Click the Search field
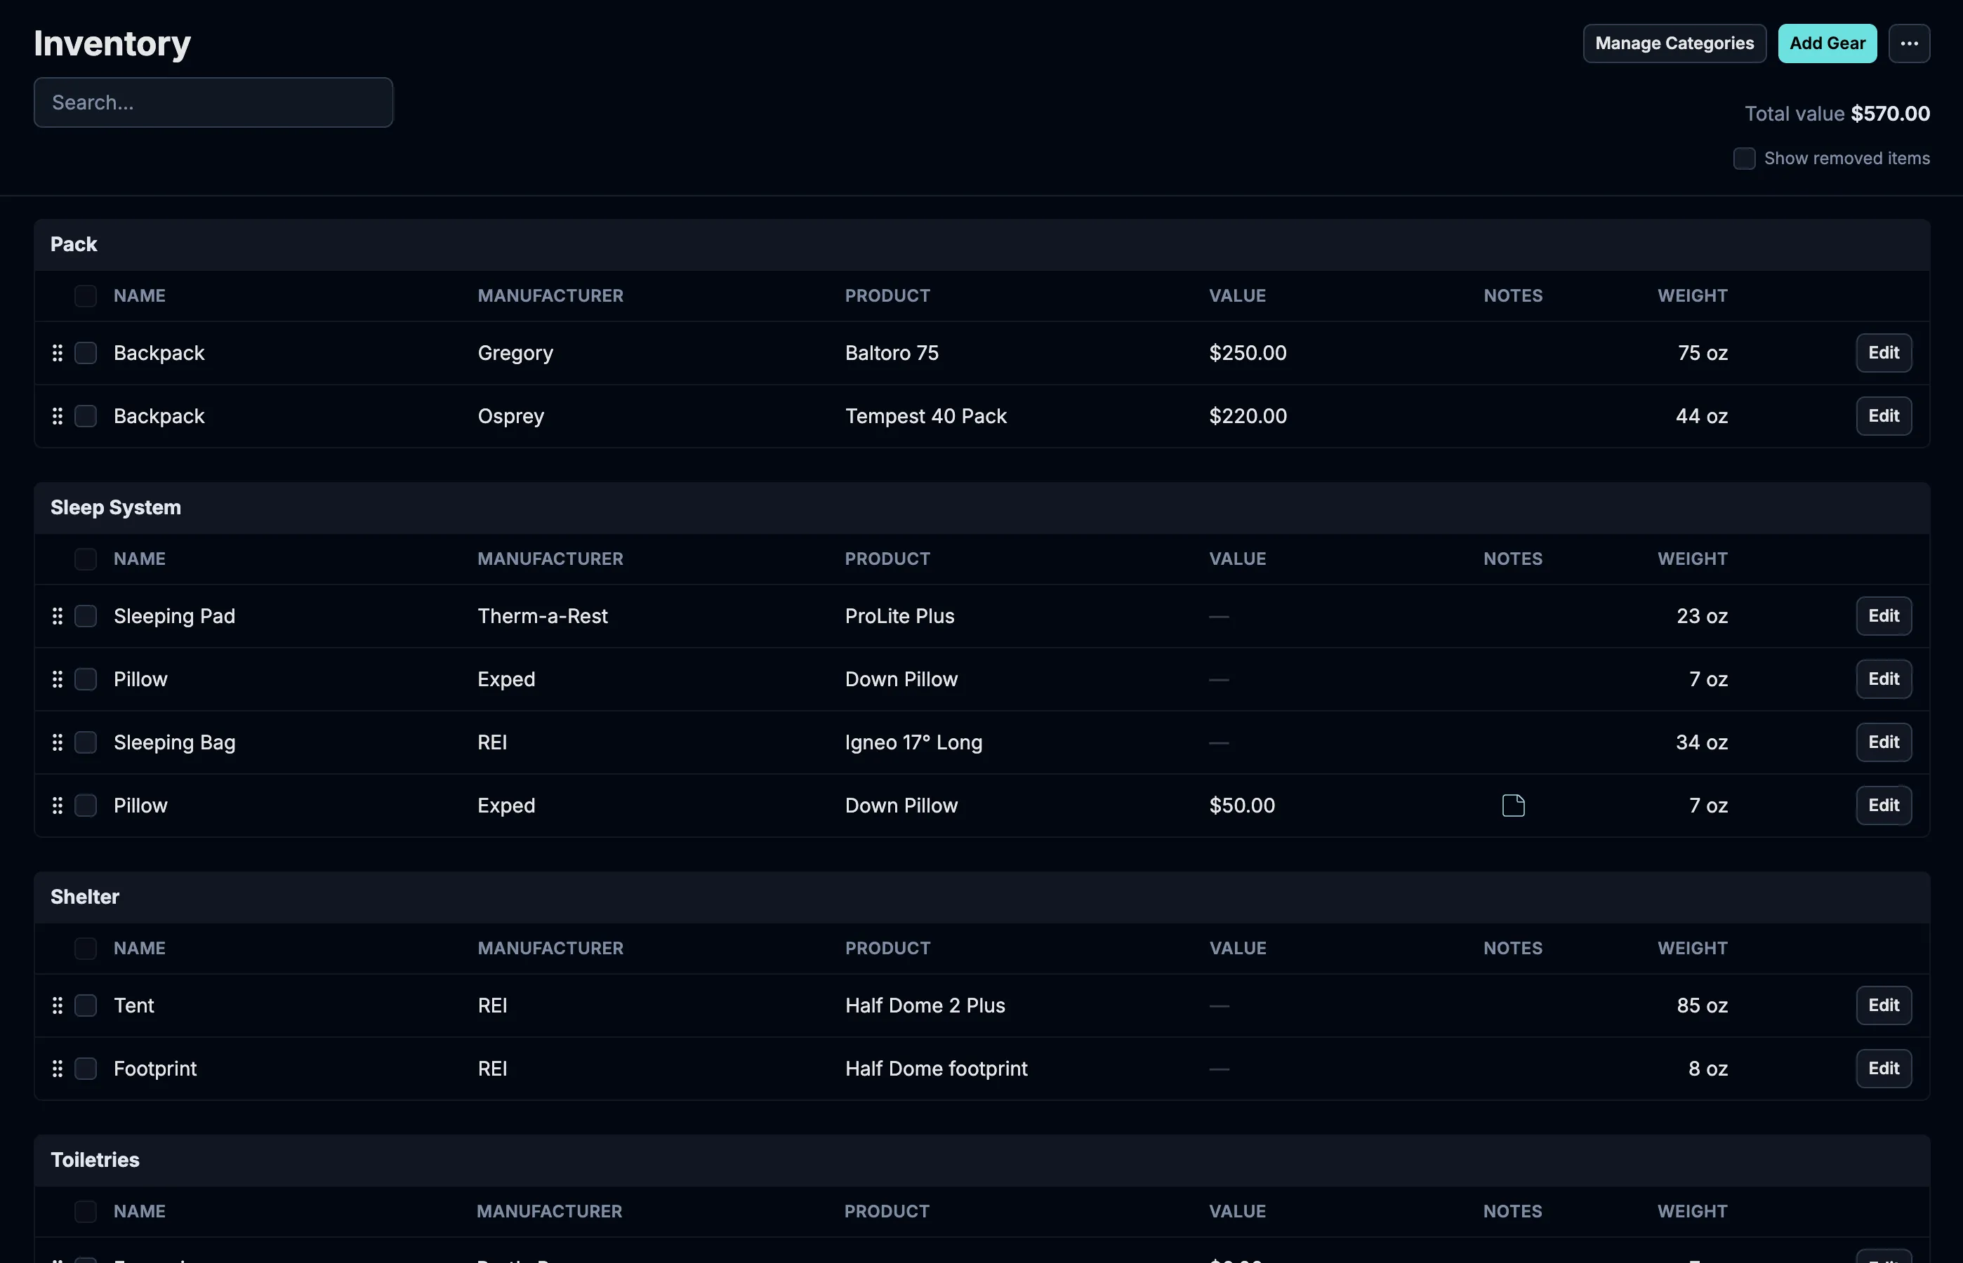Viewport: 1963px width, 1263px height. coord(213,102)
